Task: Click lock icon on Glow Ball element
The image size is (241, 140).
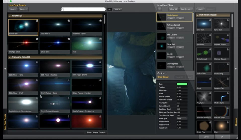Action: pyautogui.click(x=210, y=20)
